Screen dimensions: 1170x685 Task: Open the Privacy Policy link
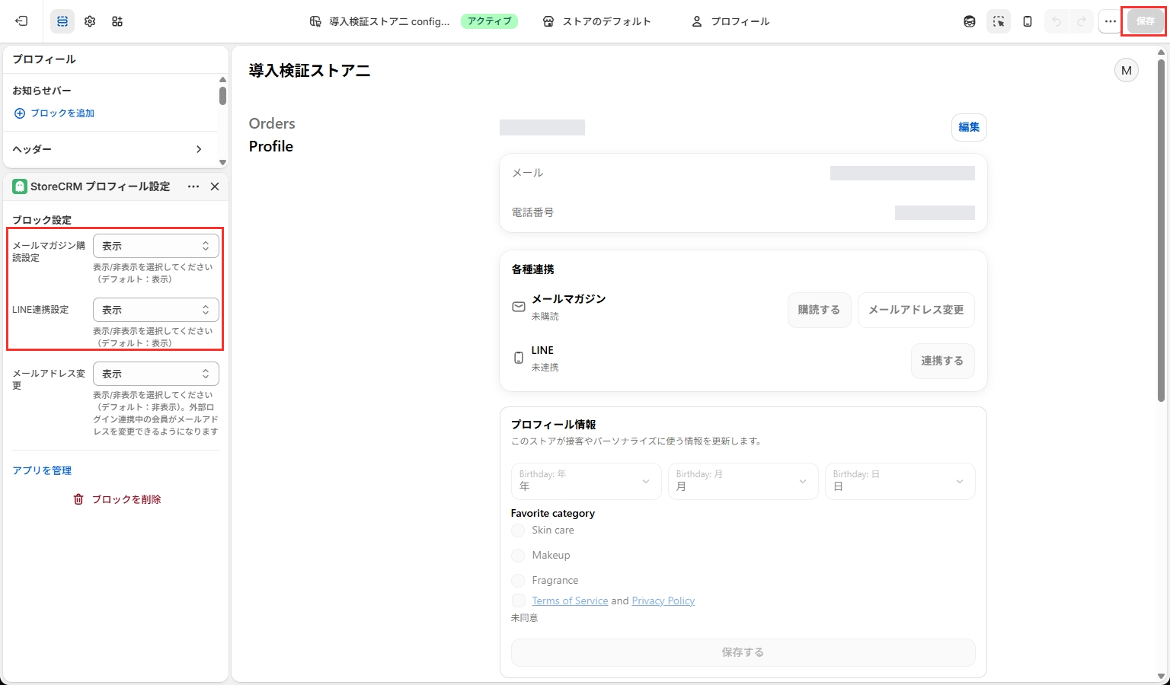663,601
